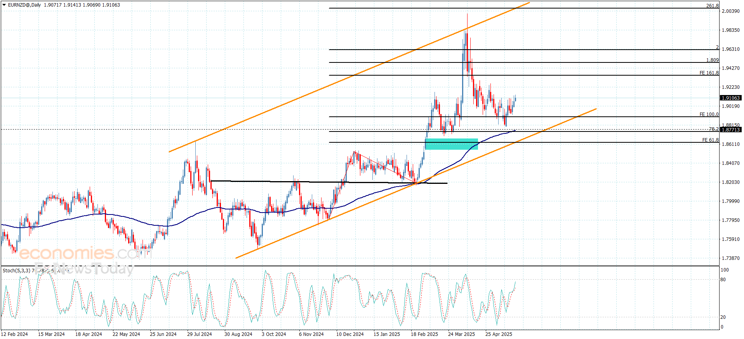Click the current price tag 1.91063
744x339 pixels.
(x=730, y=98)
